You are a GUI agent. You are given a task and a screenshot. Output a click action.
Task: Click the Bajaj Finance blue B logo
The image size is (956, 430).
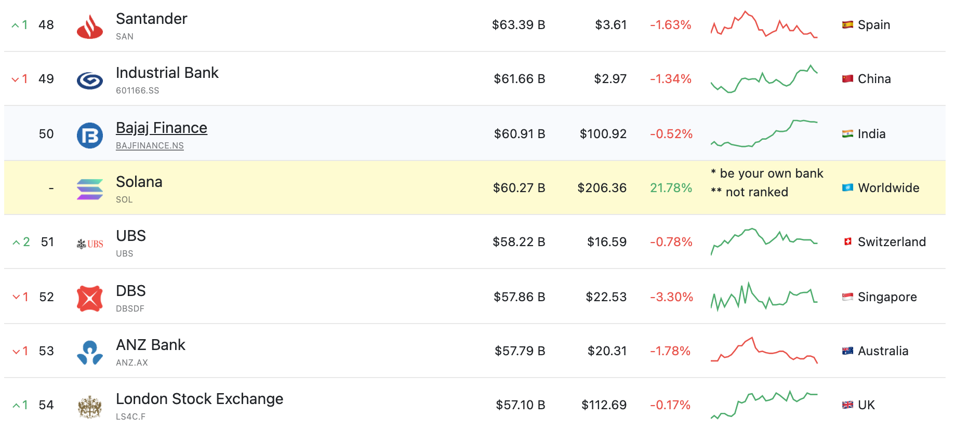click(x=90, y=136)
